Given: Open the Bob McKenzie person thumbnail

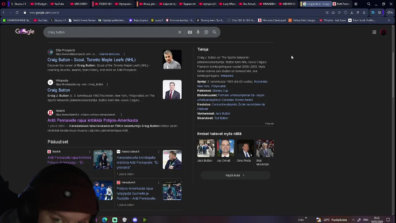Looking at the screenshot, I should click(x=265, y=148).
